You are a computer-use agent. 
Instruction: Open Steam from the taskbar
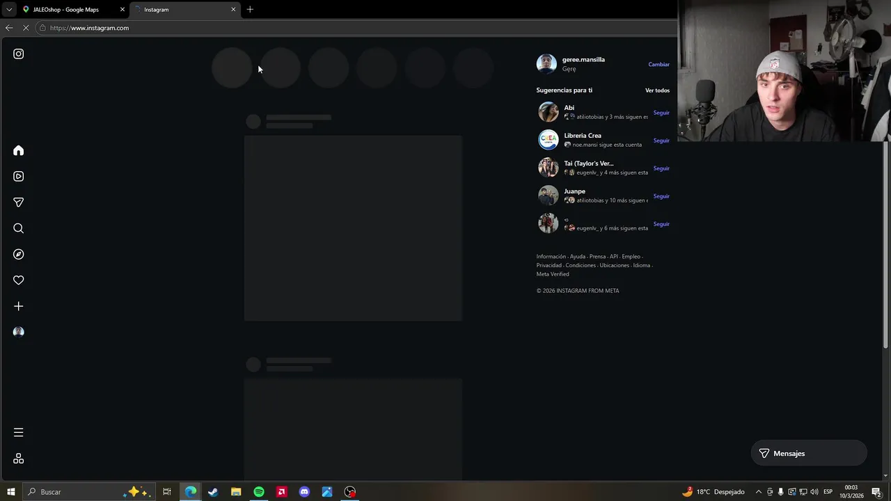[x=213, y=492]
